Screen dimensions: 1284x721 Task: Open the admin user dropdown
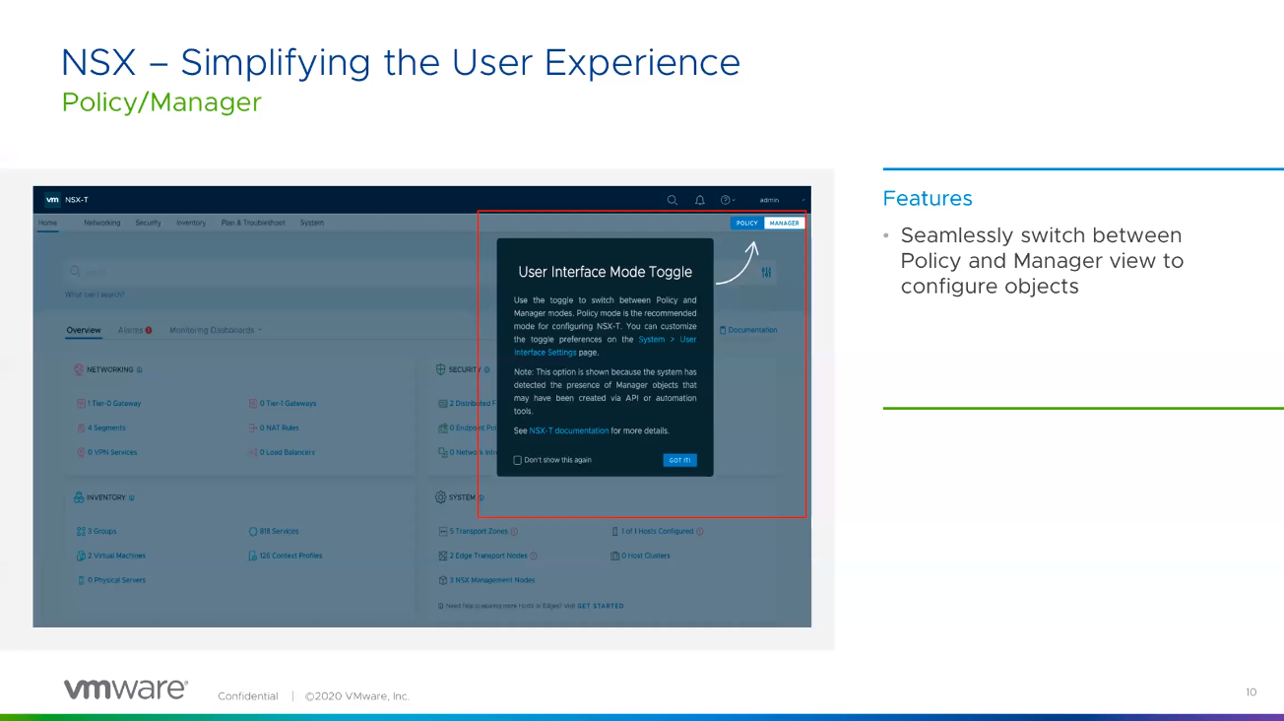tap(771, 200)
